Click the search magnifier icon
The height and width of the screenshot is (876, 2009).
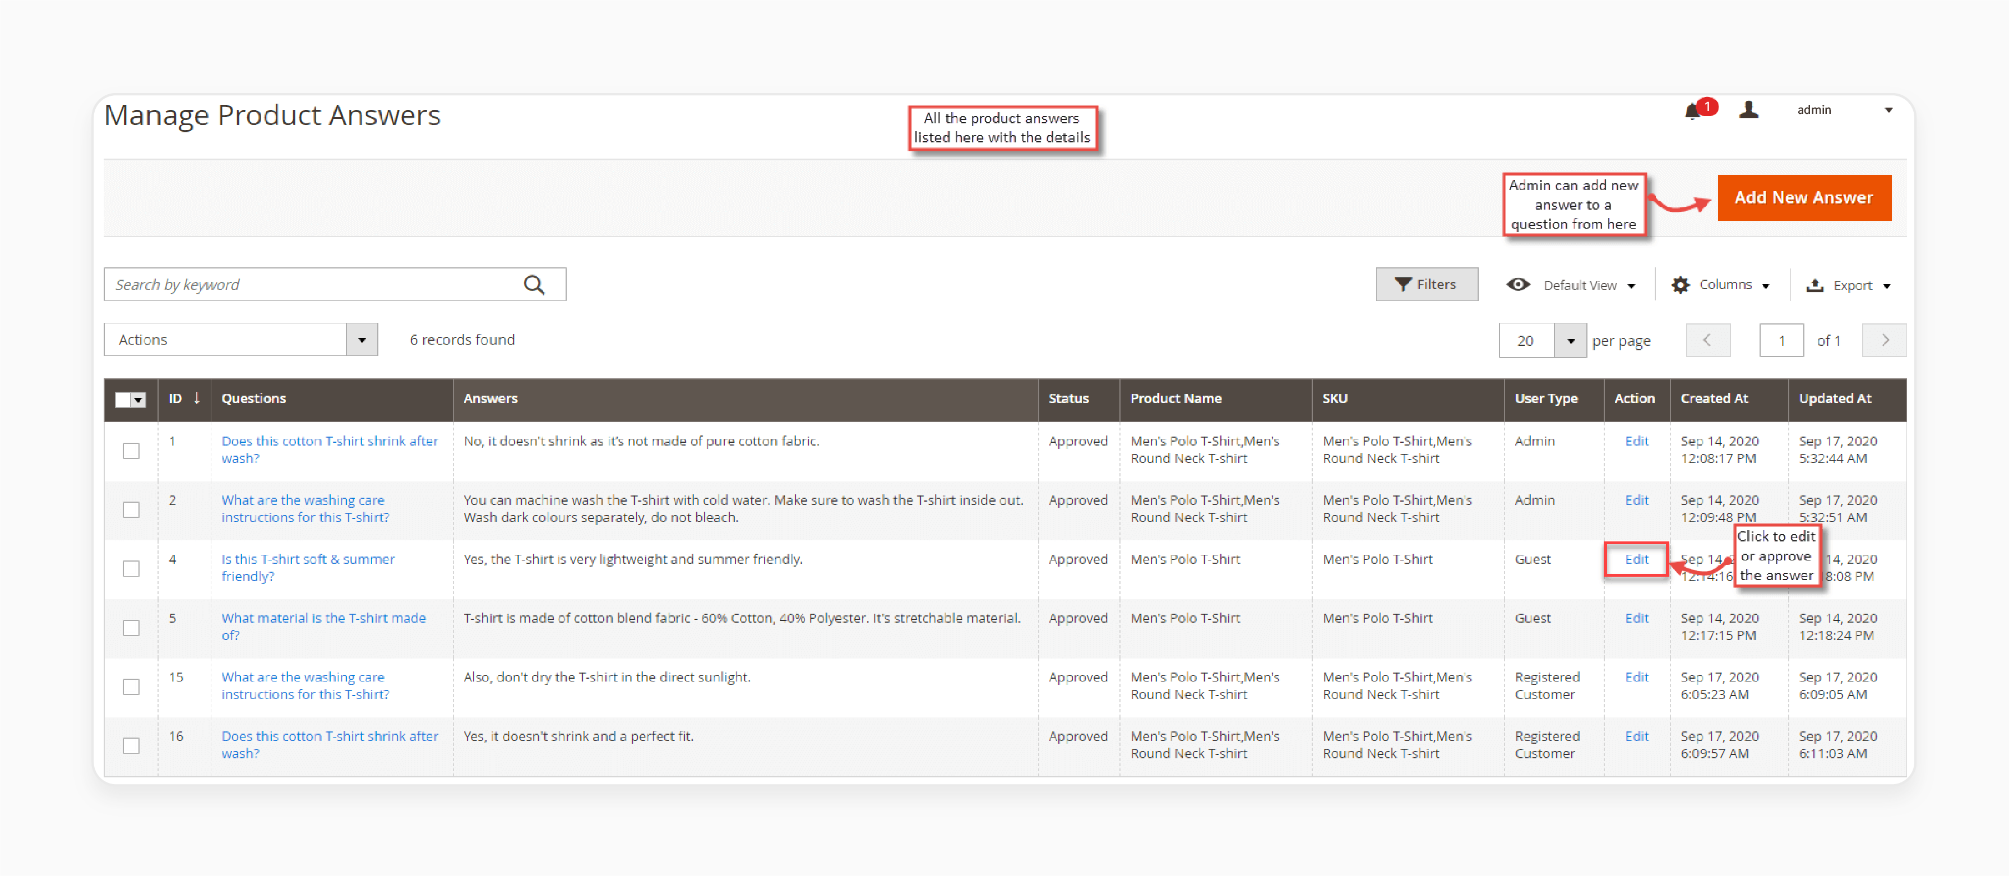point(534,285)
